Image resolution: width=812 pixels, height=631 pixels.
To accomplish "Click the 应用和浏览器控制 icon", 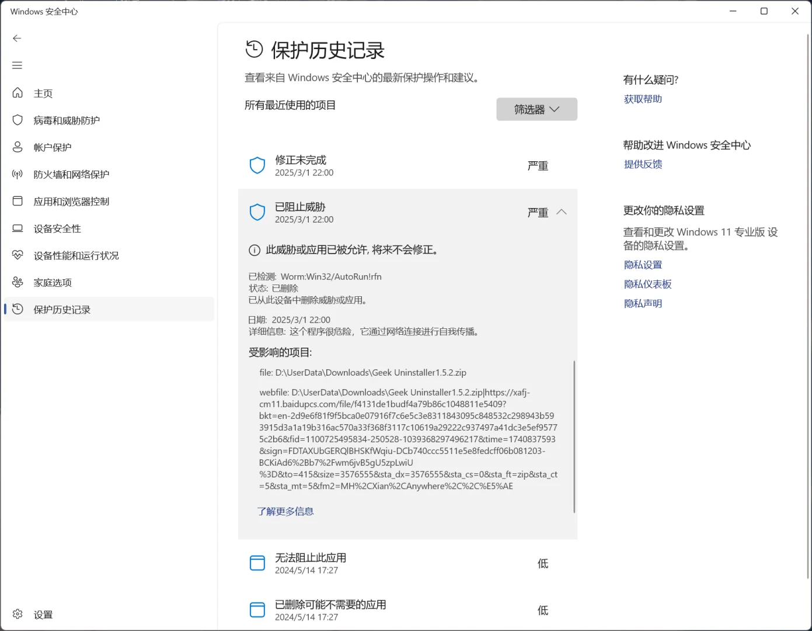I will click(18, 201).
